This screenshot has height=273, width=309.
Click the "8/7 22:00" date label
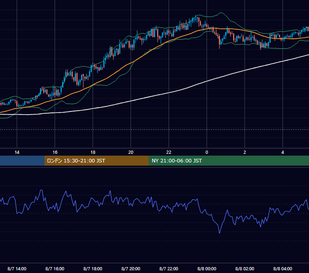pyautogui.click(x=169, y=268)
